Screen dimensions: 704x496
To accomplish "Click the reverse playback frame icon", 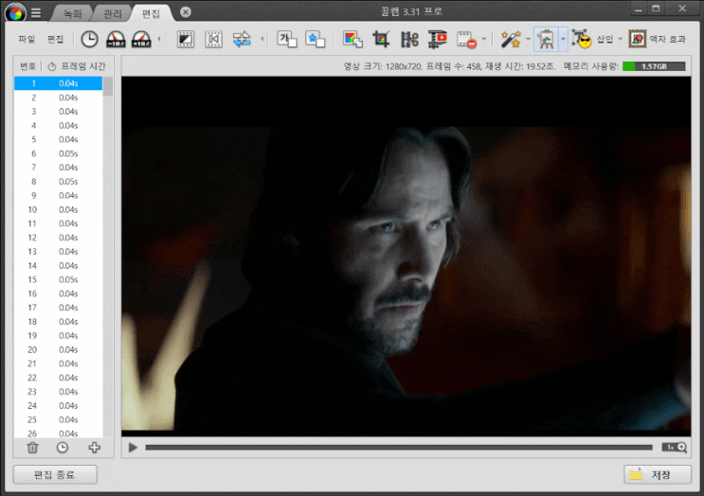I will (213, 40).
